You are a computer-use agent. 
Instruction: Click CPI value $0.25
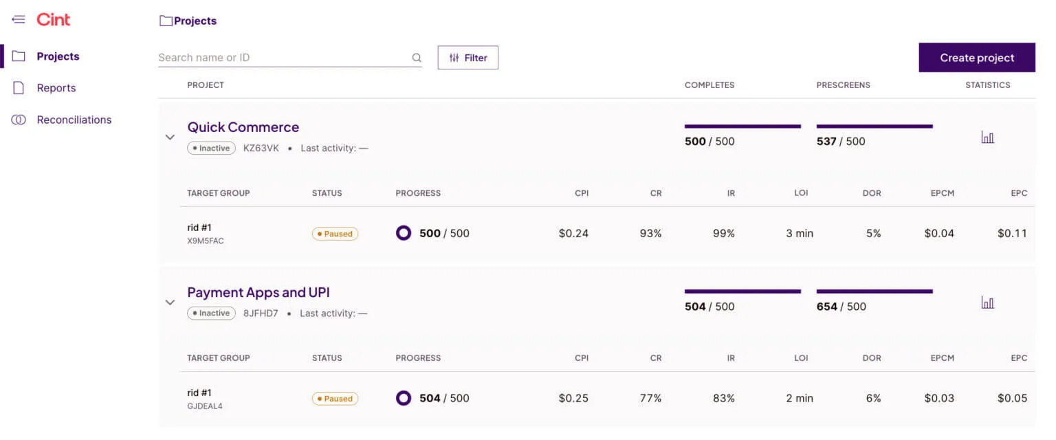pos(573,398)
